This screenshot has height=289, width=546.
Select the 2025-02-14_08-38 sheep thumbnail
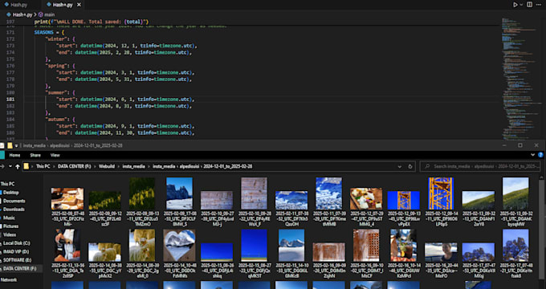pos(104,252)
